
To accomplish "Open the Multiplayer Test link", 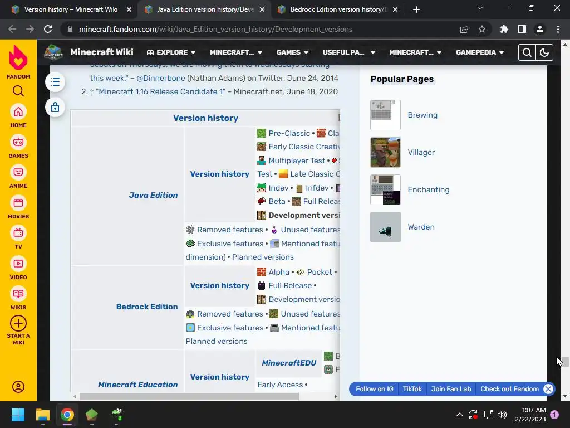I will 297,160.
